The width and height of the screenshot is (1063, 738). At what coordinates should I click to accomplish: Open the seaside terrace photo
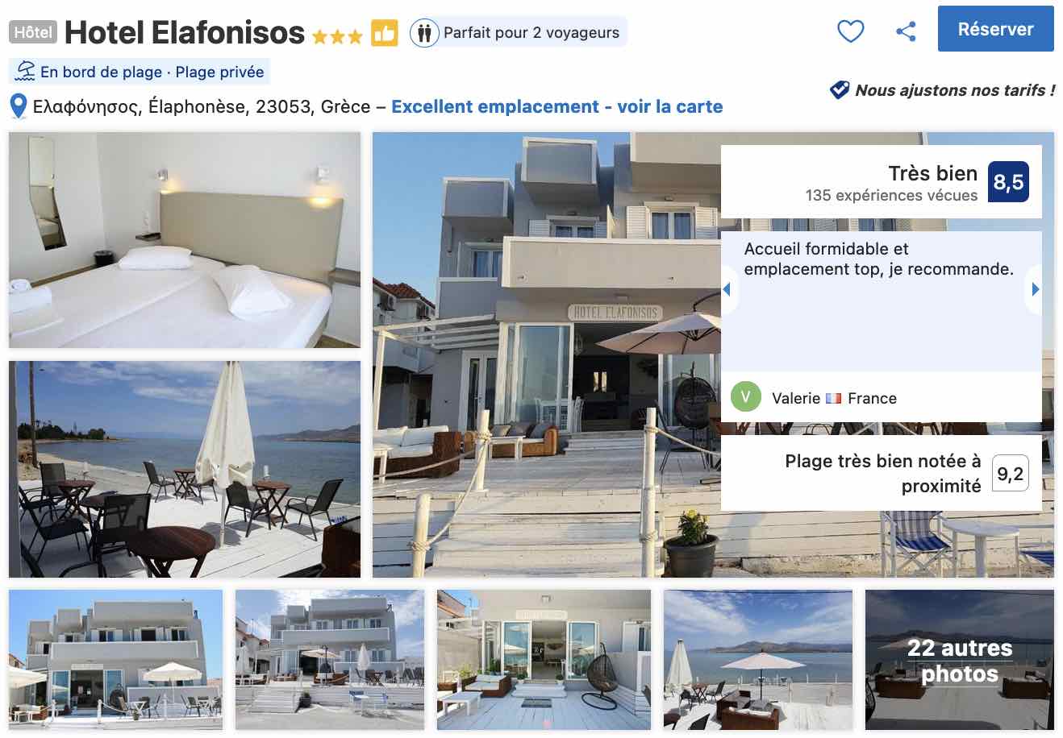tap(185, 469)
